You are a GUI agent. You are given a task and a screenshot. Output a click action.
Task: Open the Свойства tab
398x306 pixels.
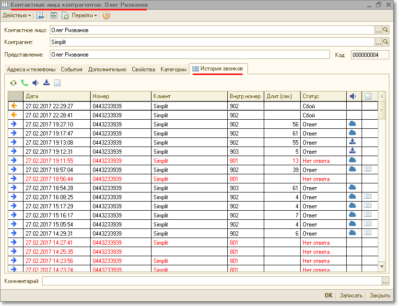click(x=143, y=69)
